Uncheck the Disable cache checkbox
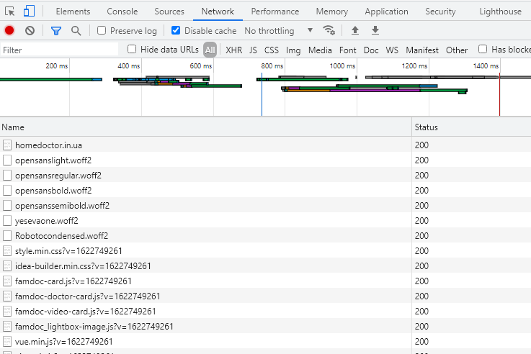This screenshot has height=354, width=531. [x=176, y=30]
